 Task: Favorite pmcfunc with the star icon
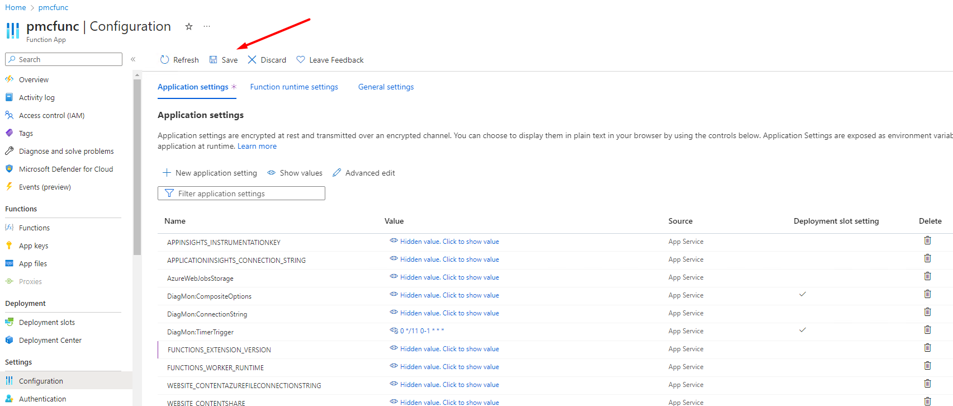(x=189, y=26)
